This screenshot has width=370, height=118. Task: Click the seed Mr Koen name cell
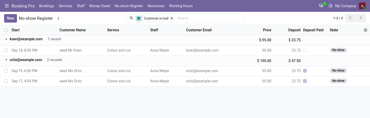[x=70, y=50]
